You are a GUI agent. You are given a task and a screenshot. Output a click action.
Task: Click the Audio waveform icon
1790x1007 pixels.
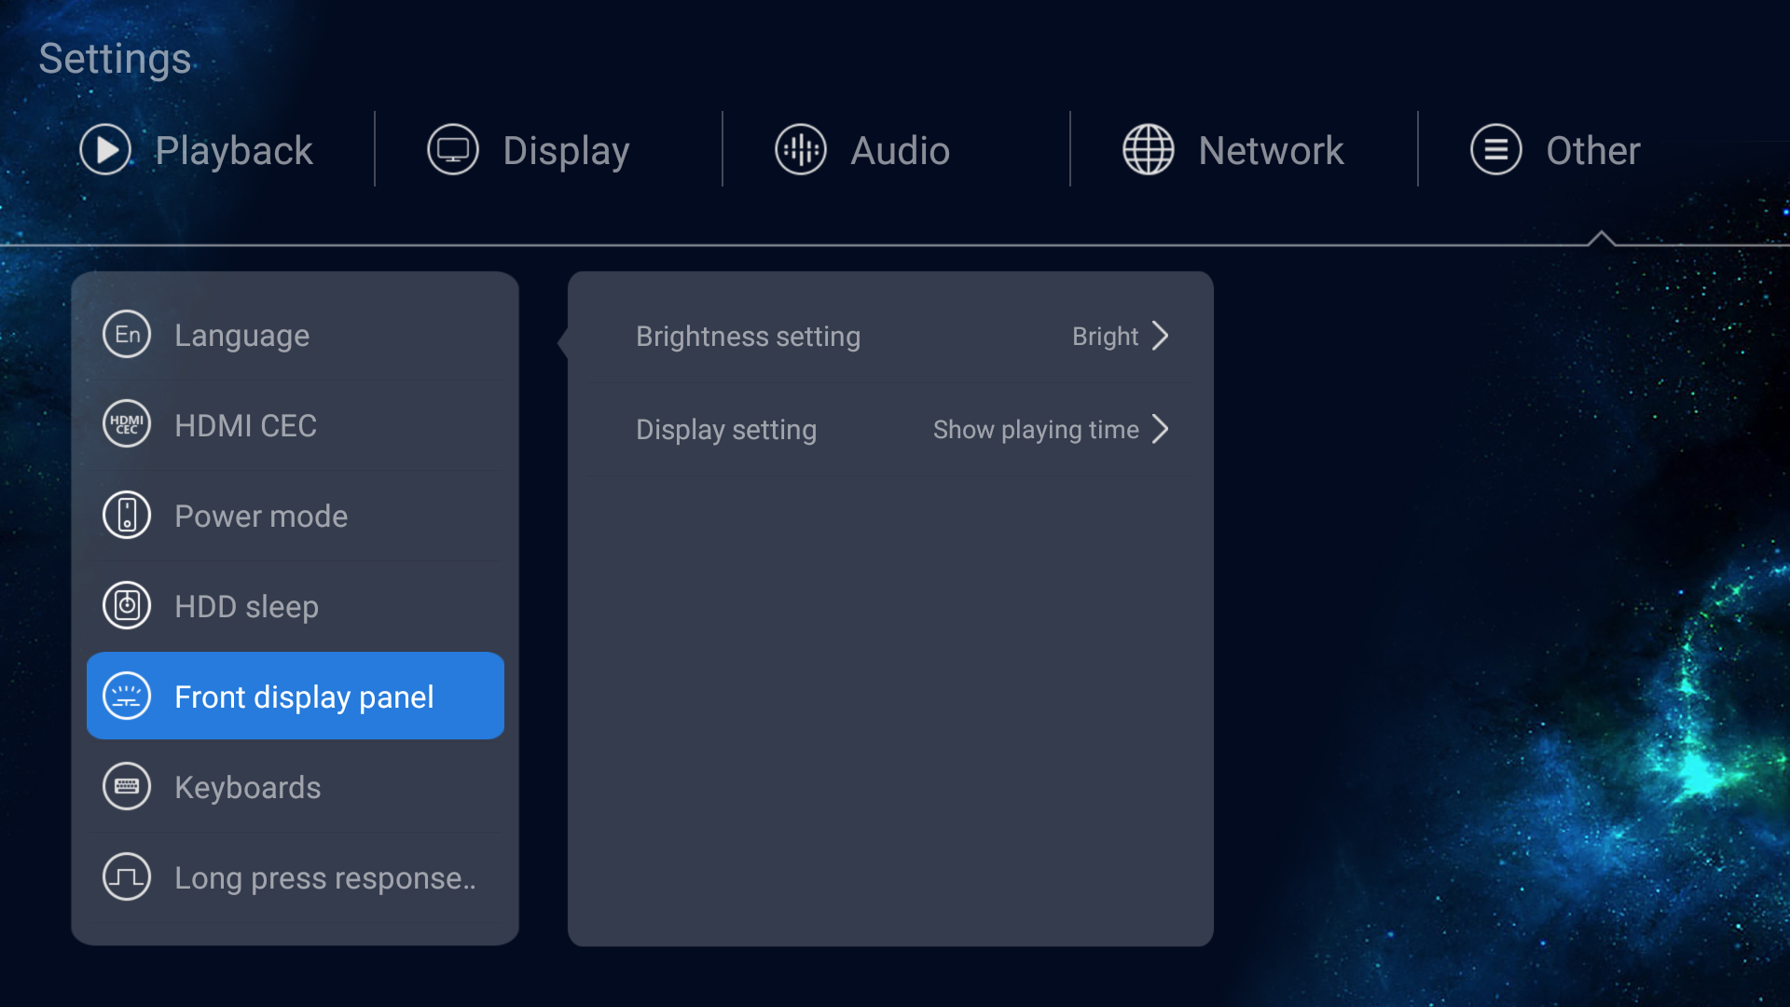coord(801,150)
